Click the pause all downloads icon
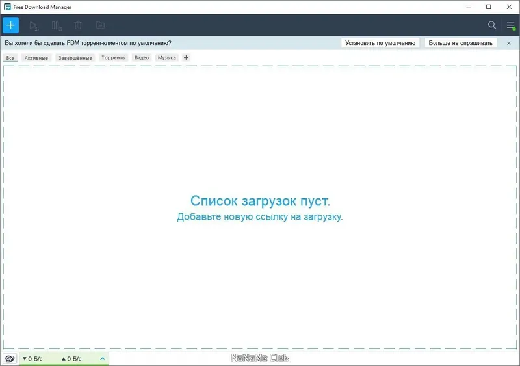The width and height of the screenshot is (520, 366). point(57,25)
